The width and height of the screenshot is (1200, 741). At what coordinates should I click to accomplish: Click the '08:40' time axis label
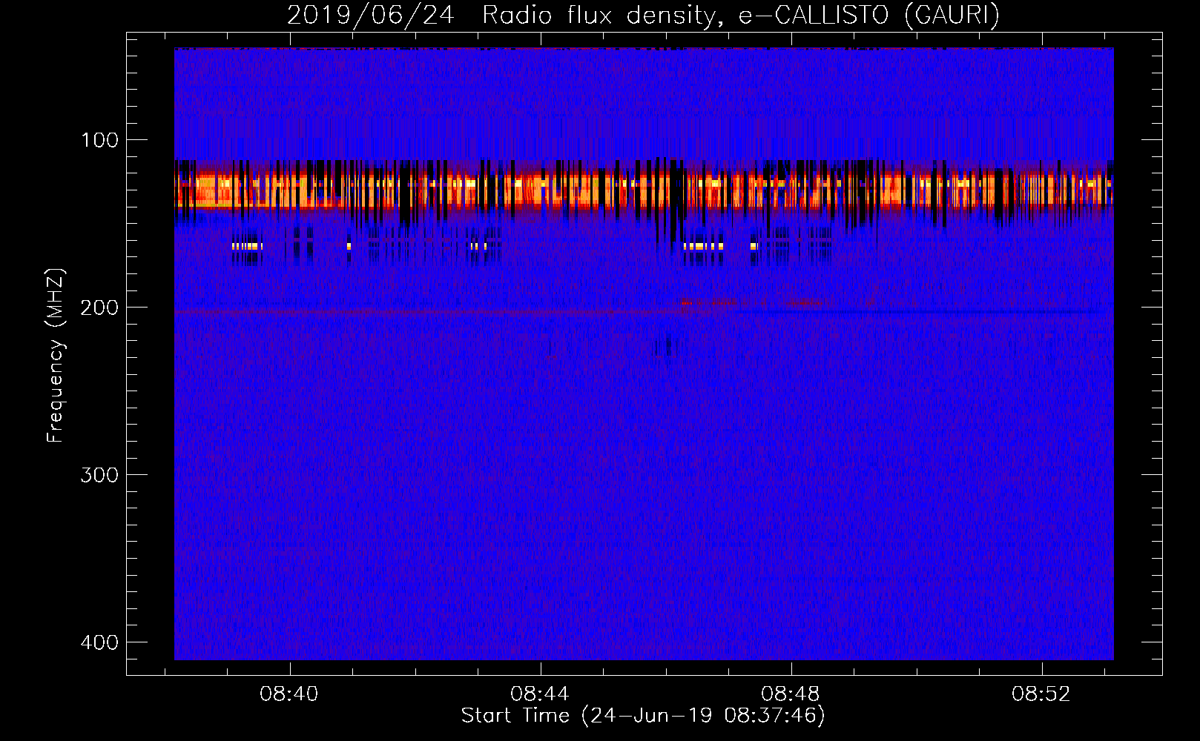click(x=289, y=694)
